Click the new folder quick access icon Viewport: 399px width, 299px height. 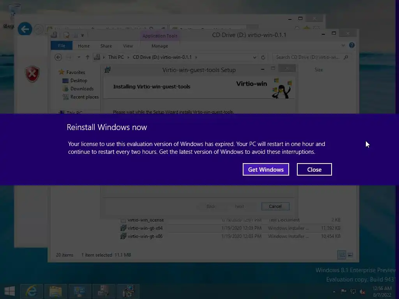click(x=76, y=35)
